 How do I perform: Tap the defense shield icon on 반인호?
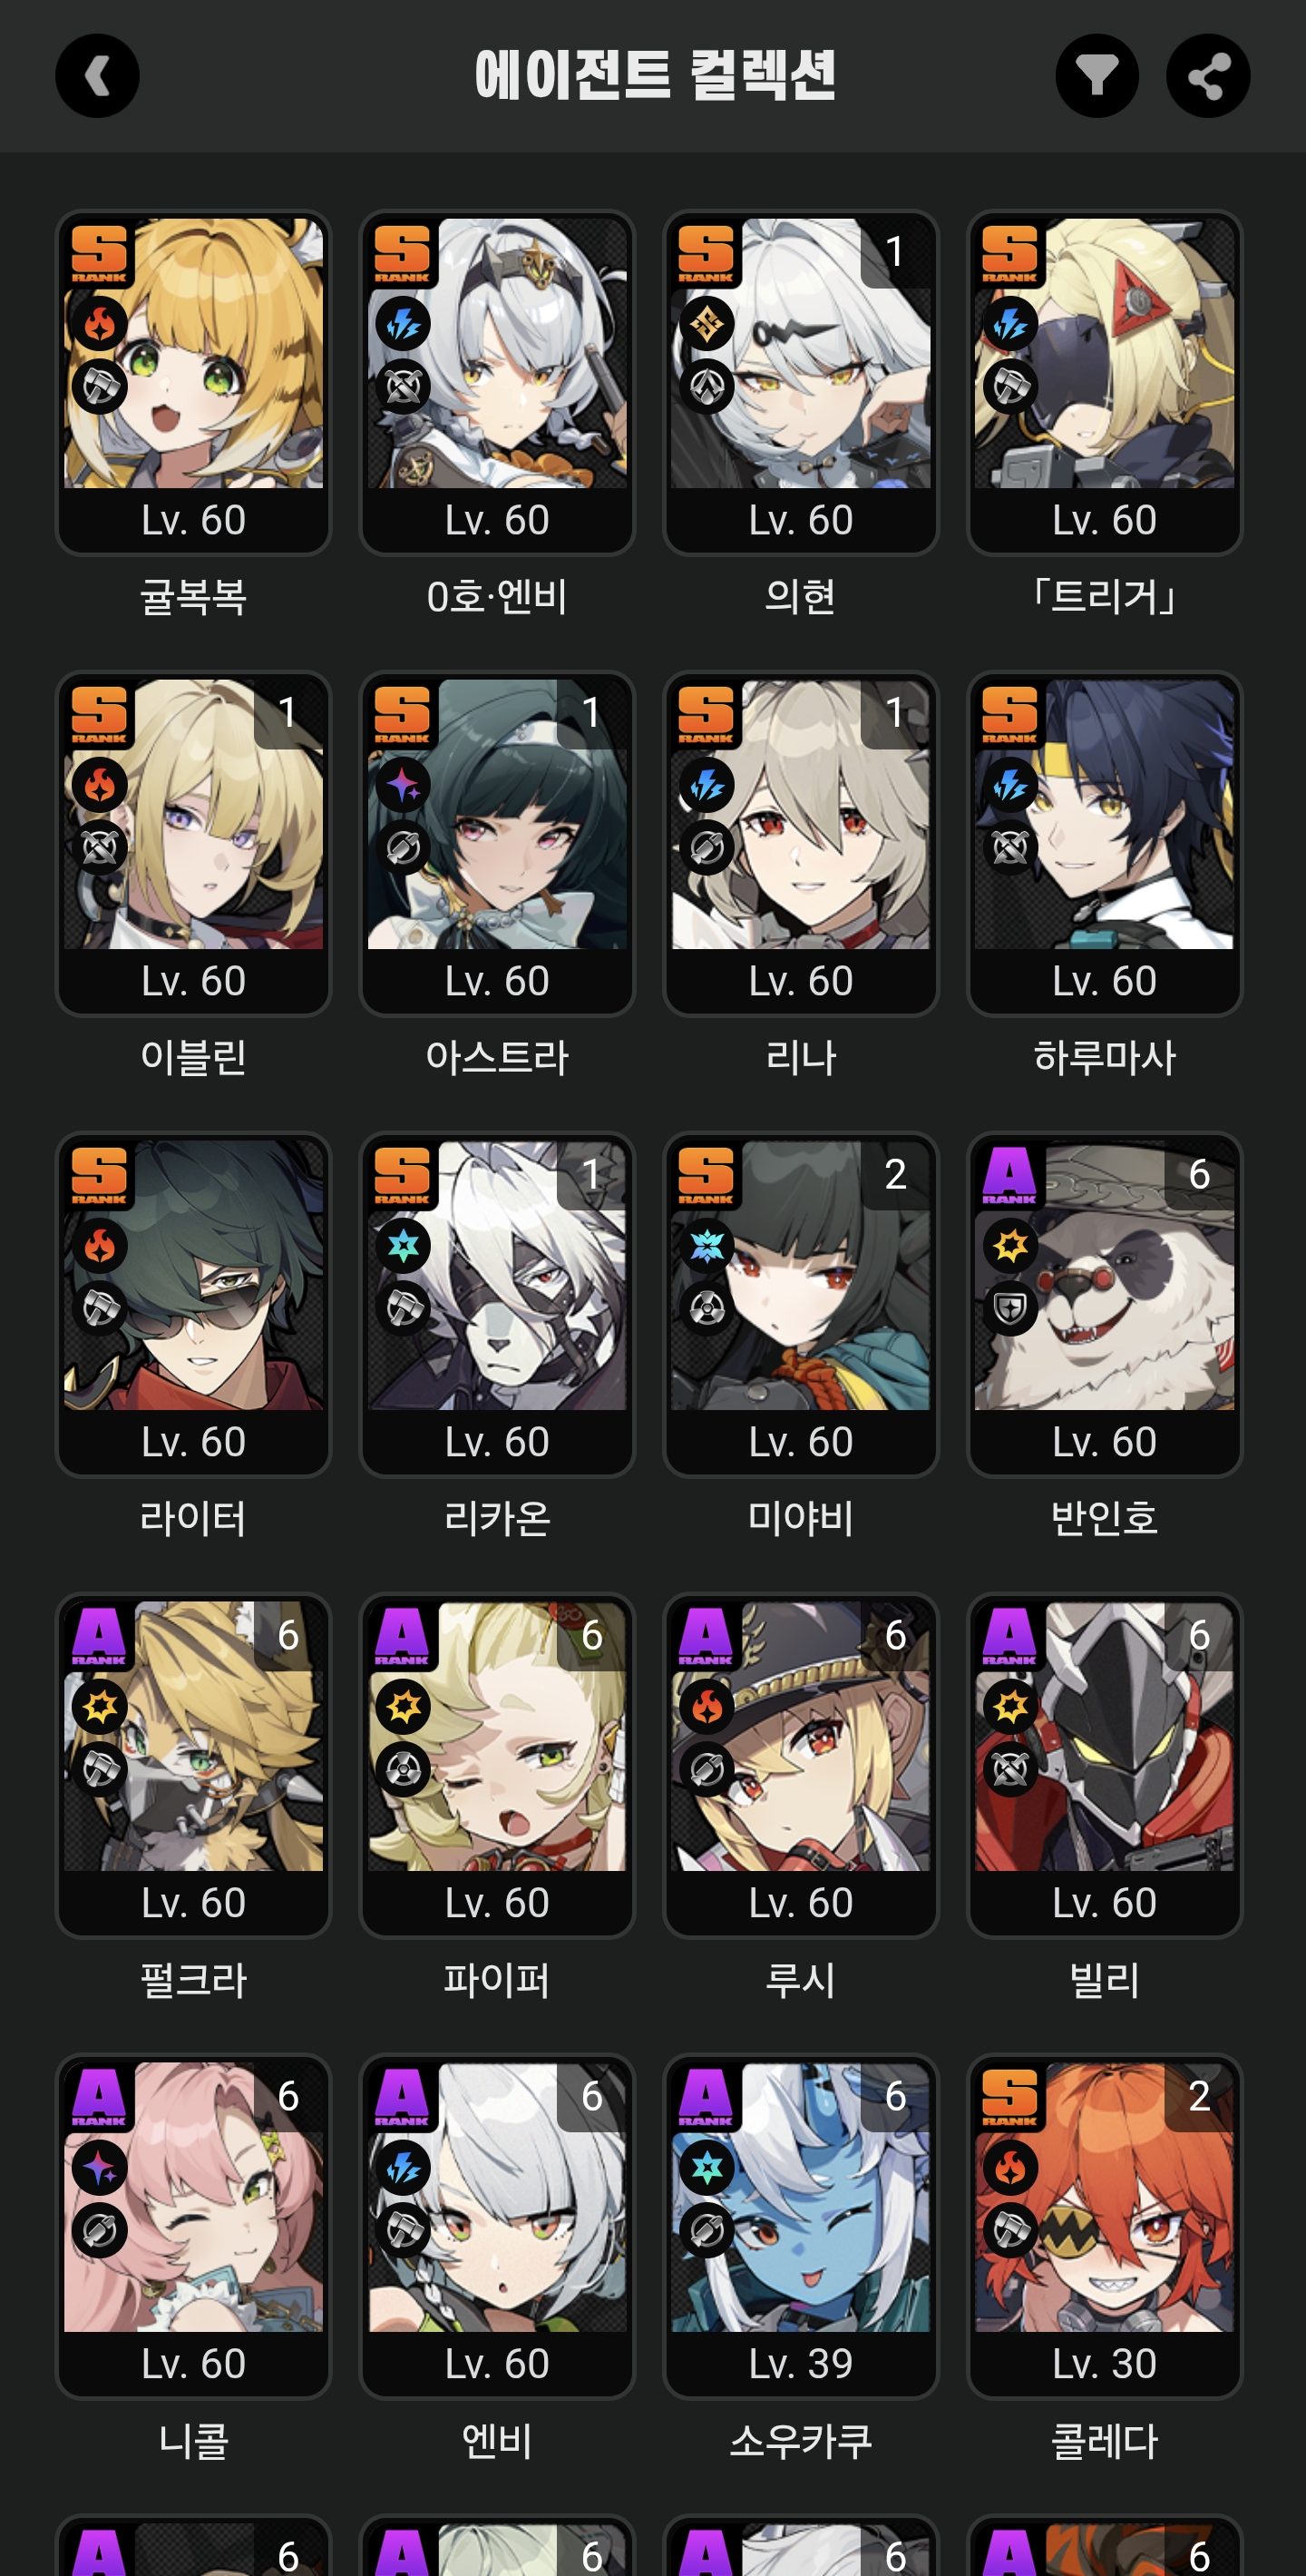[1010, 1308]
